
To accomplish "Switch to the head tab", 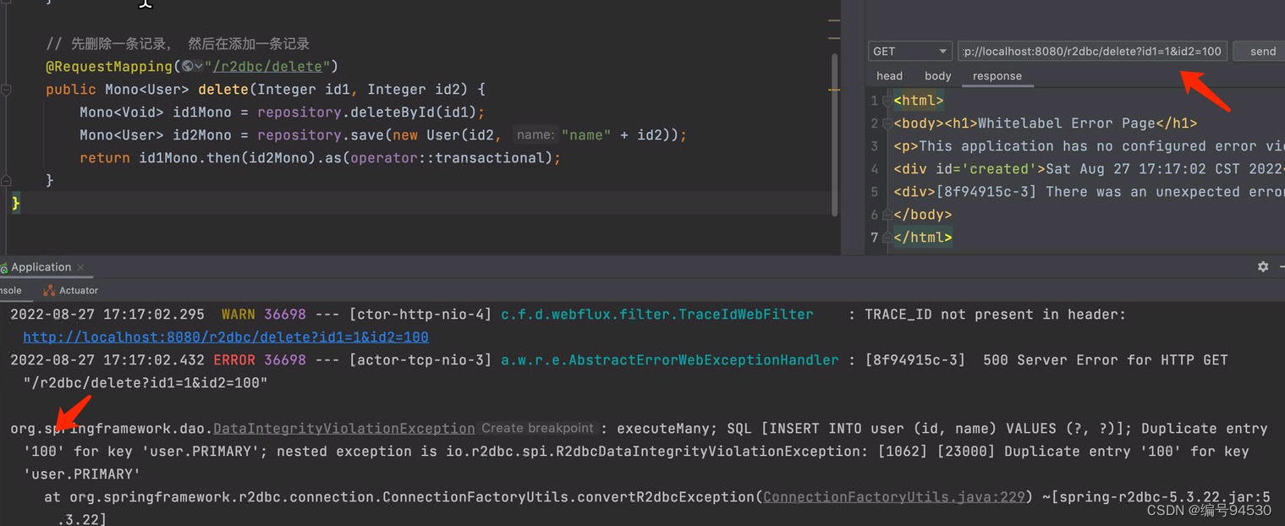I will [889, 76].
